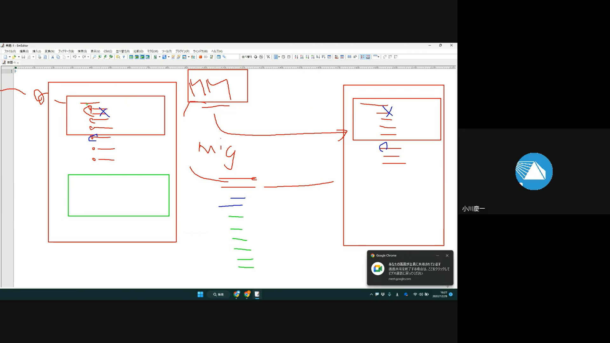Viewport: 610px width, 343px height.
Task: Click the Find magnifier icon
Action: pos(94,57)
